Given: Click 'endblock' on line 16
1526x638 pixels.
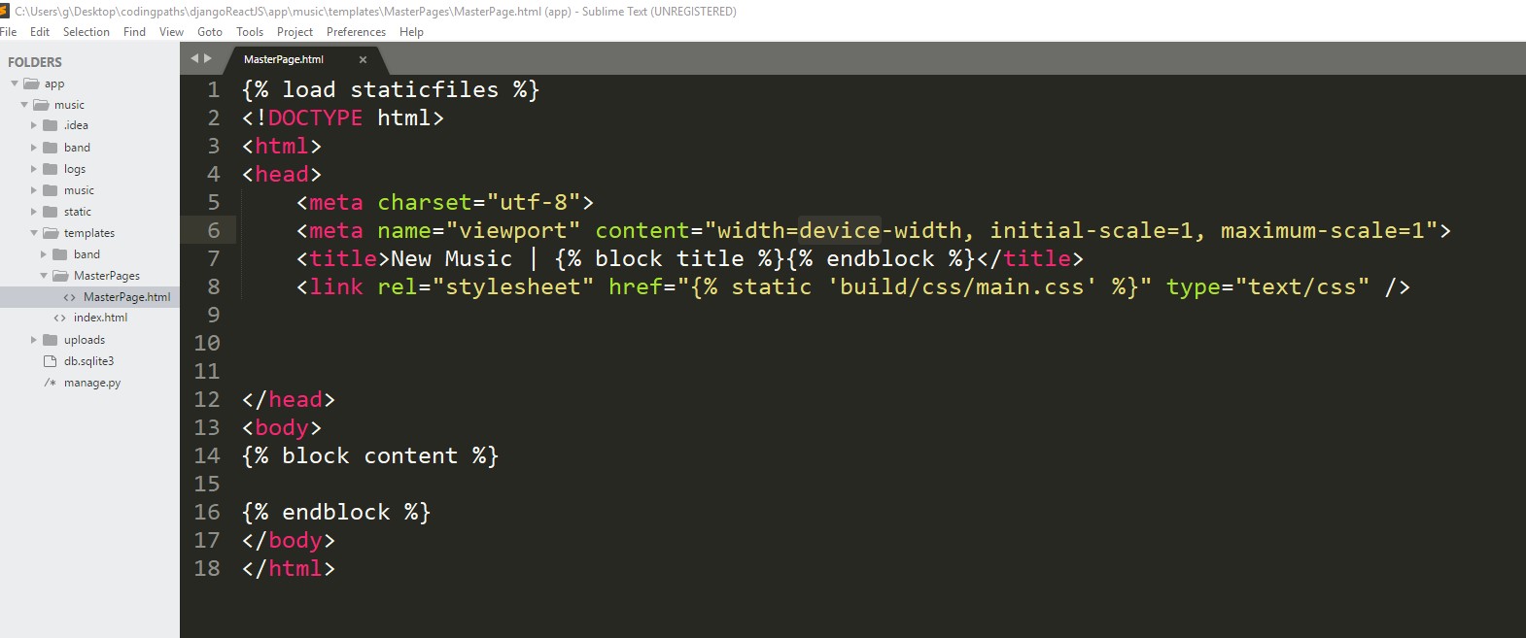Looking at the screenshot, I should (335, 513).
